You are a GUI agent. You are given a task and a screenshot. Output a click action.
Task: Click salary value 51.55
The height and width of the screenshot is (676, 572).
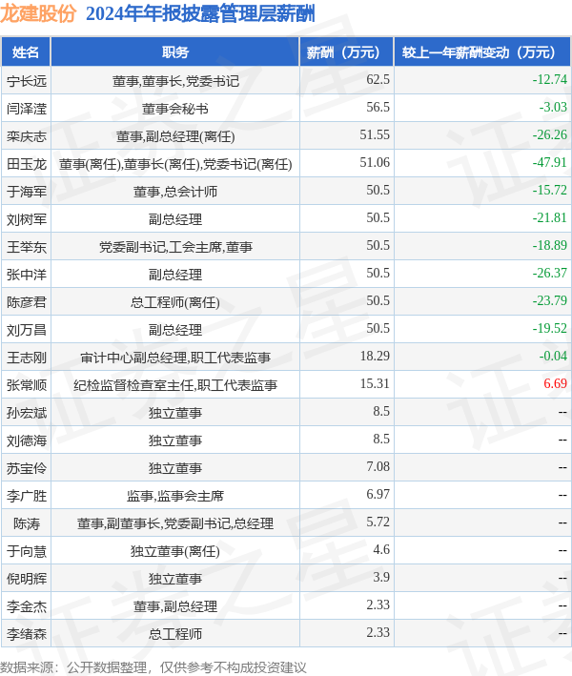tap(375, 135)
